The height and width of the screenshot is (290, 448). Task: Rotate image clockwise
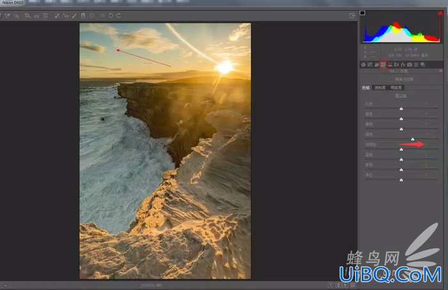[118, 16]
